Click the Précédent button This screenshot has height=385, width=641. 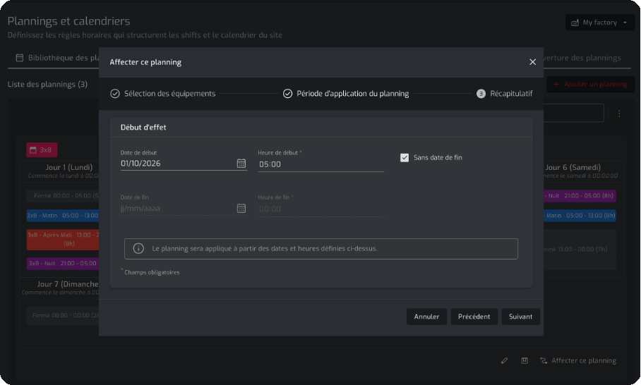click(474, 317)
